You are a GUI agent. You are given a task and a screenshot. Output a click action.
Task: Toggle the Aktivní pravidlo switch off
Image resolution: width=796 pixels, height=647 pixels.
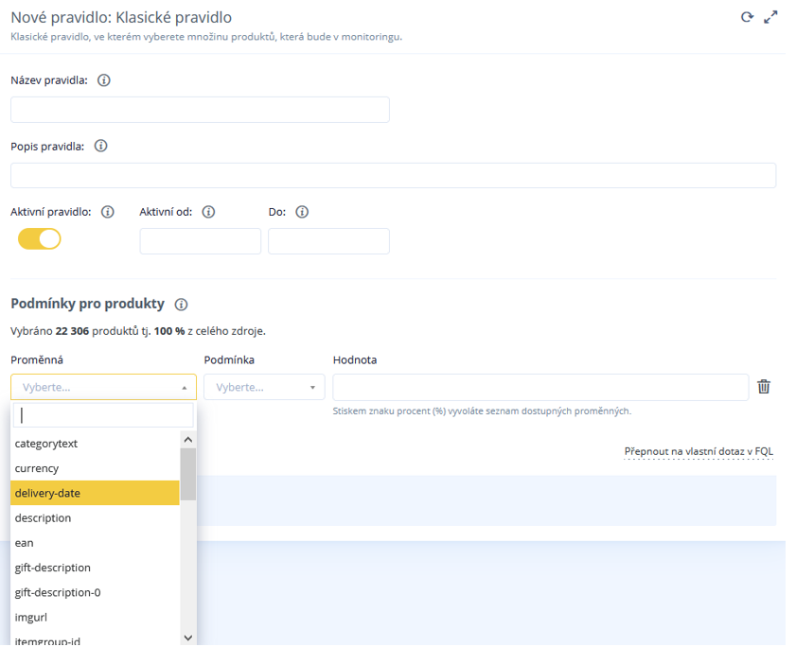(40, 239)
